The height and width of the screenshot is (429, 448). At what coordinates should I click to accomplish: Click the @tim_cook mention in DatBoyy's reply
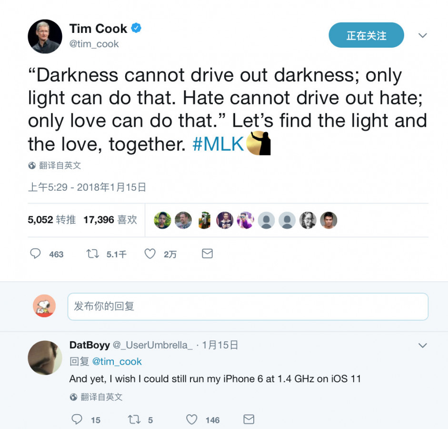pos(117,361)
